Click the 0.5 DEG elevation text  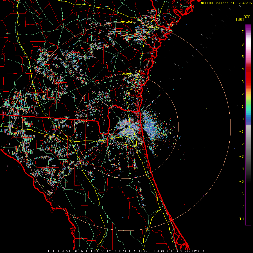(138, 251)
